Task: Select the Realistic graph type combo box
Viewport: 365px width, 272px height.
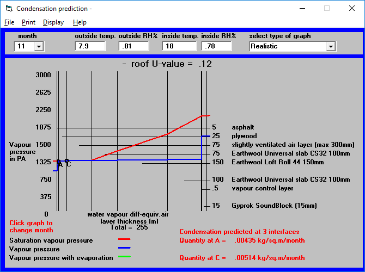Action: 293,46
